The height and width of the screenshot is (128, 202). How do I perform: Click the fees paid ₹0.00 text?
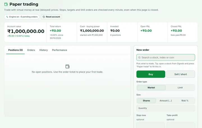point(178,35)
